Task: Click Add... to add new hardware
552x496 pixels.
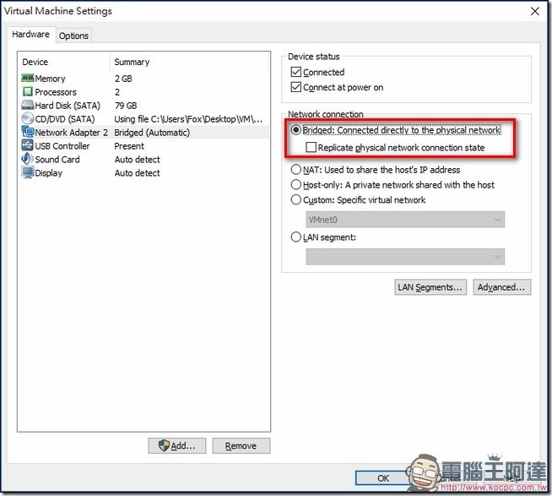Action: [x=177, y=446]
